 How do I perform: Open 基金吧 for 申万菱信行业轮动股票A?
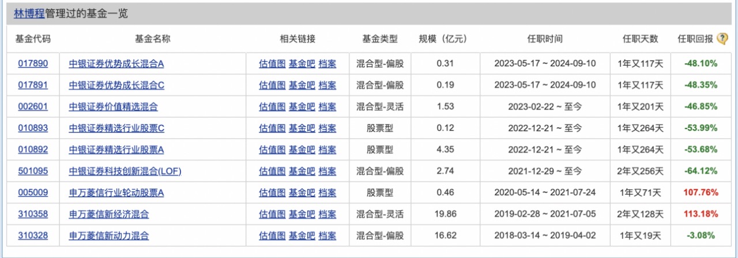[302, 192]
